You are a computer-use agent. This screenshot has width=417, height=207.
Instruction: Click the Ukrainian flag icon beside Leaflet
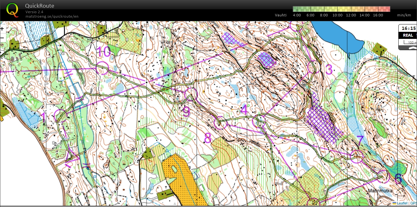point(394,203)
